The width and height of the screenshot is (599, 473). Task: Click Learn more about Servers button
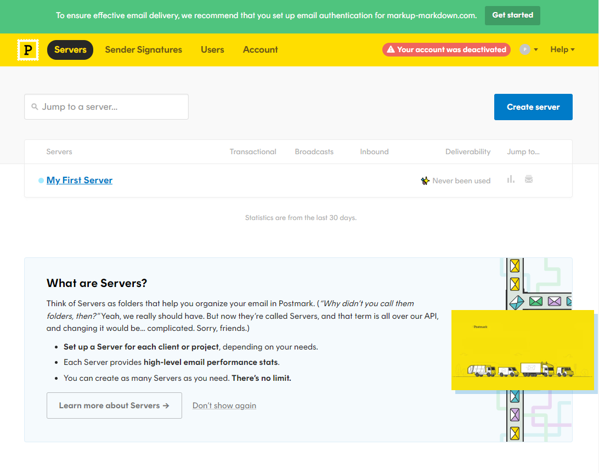point(114,406)
